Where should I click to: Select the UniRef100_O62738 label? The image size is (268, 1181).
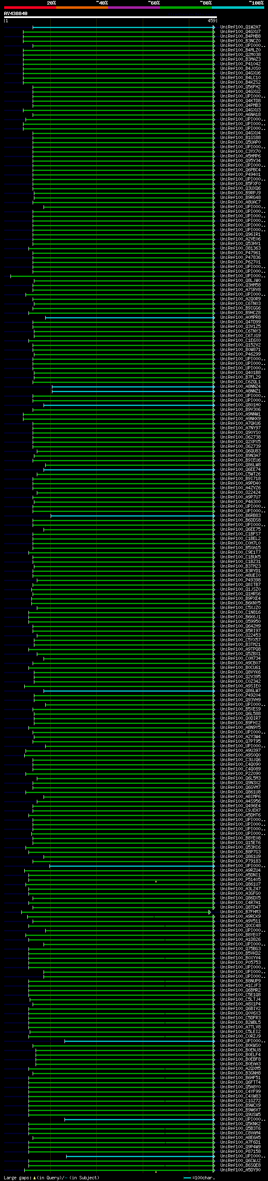click(x=240, y=437)
